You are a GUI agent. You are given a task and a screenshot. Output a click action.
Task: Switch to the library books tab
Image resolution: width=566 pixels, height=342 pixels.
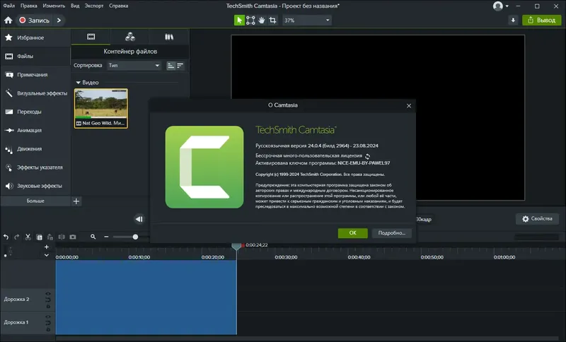(169, 37)
